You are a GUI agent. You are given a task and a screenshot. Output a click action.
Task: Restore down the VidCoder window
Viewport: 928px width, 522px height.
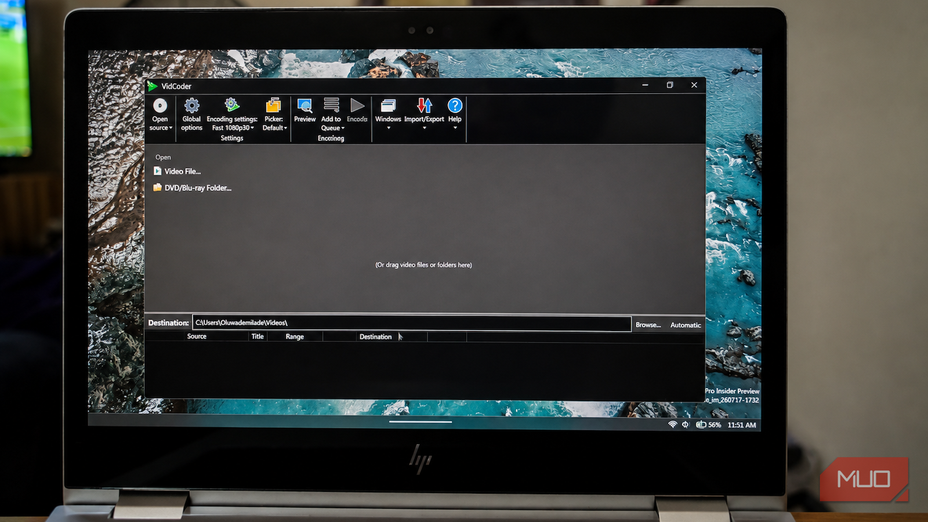pyautogui.click(x=670, y=85)
